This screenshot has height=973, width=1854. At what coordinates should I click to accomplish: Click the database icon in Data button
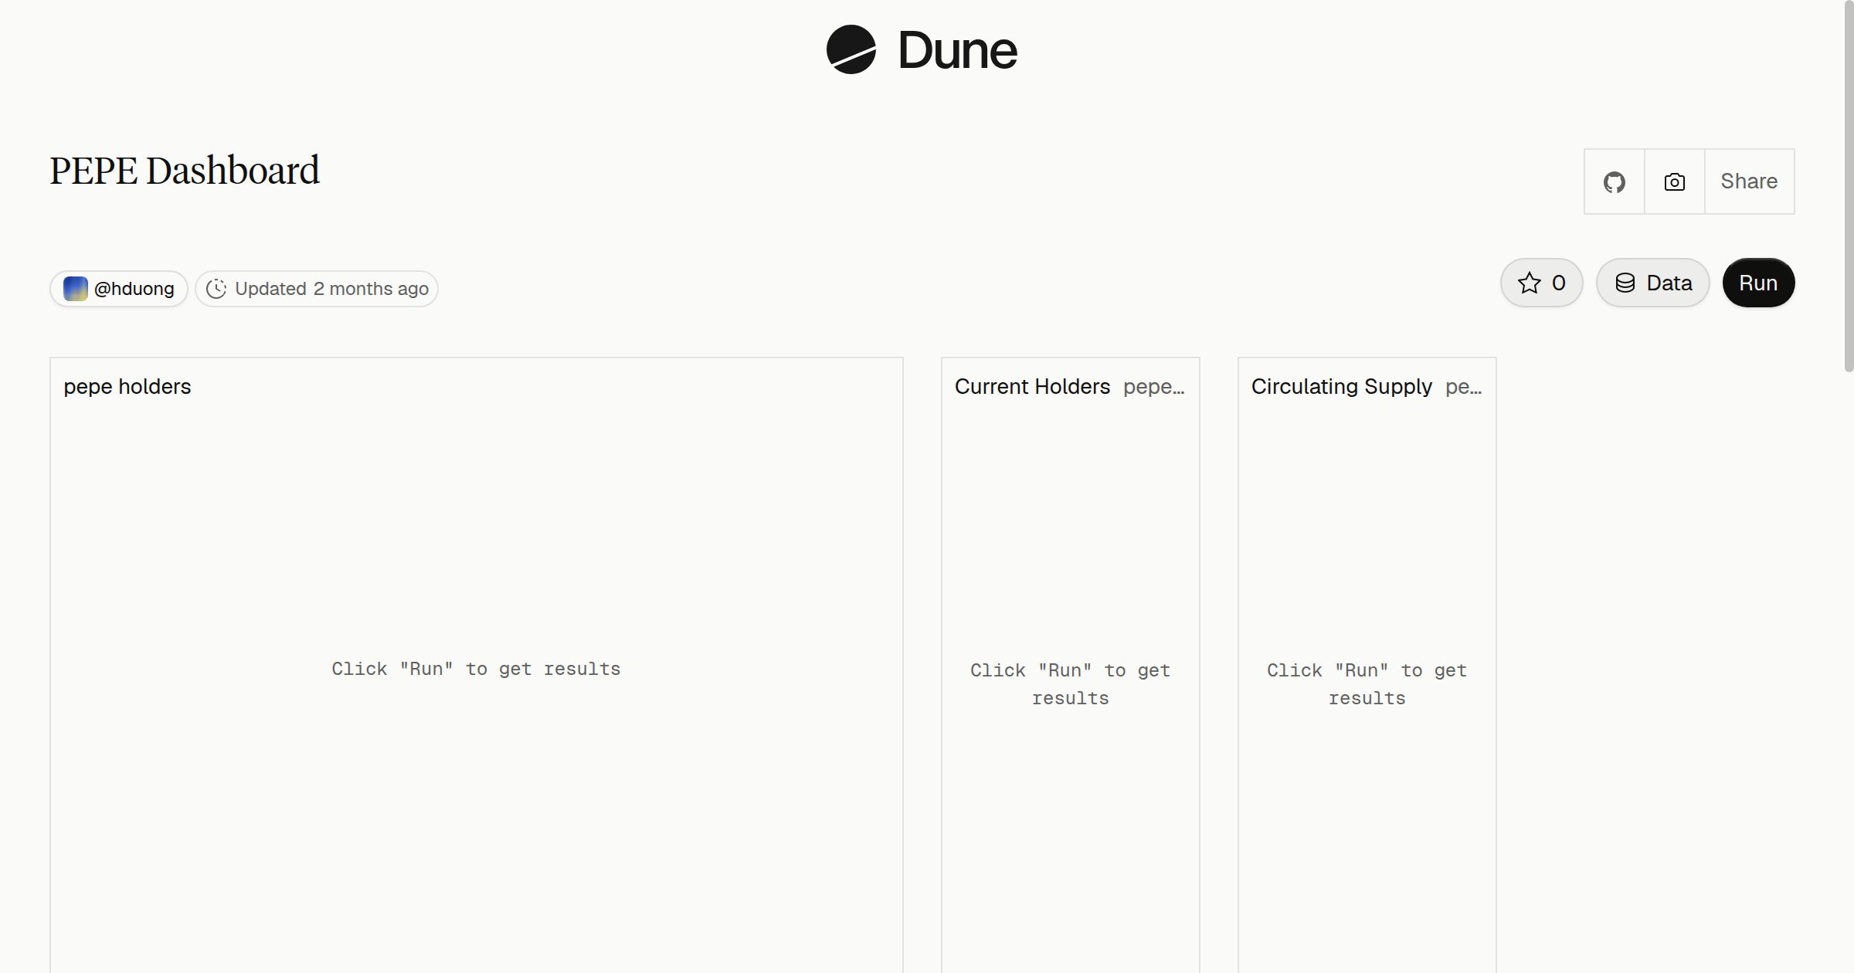[1625, 283]
